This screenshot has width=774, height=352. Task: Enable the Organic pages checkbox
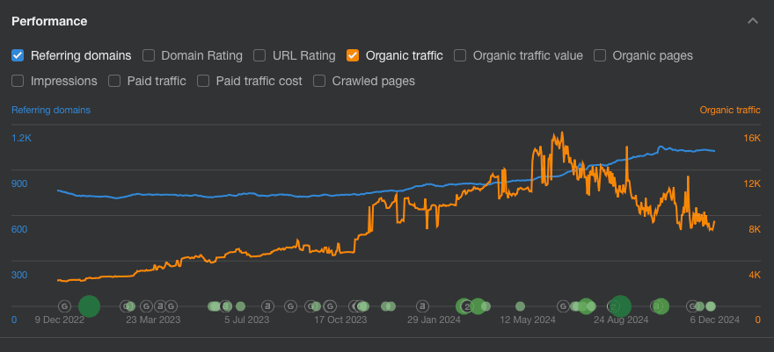coord(600,55)
